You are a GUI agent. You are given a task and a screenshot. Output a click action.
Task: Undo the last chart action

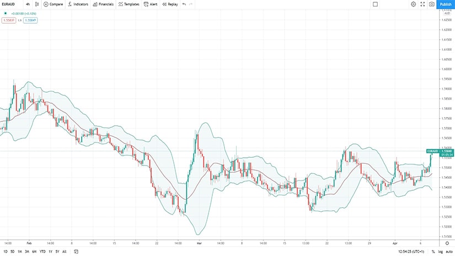[x=184, y=4]
